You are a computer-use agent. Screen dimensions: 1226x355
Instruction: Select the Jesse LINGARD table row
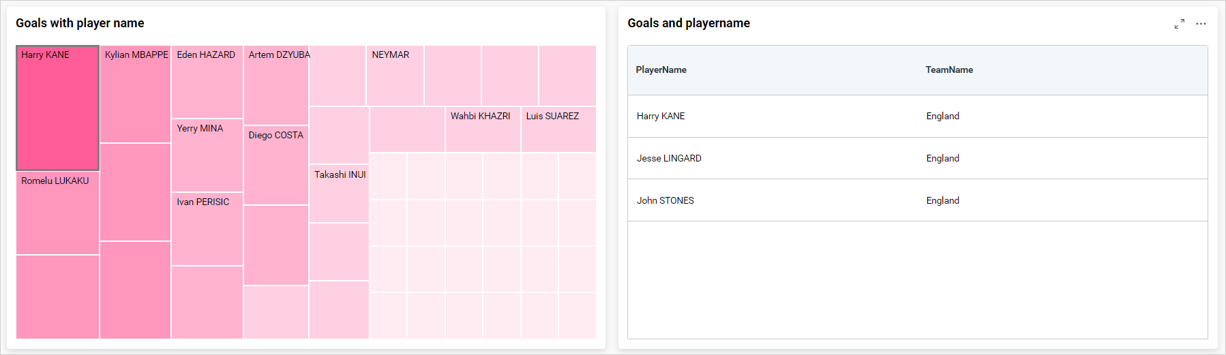coord(669,159)
